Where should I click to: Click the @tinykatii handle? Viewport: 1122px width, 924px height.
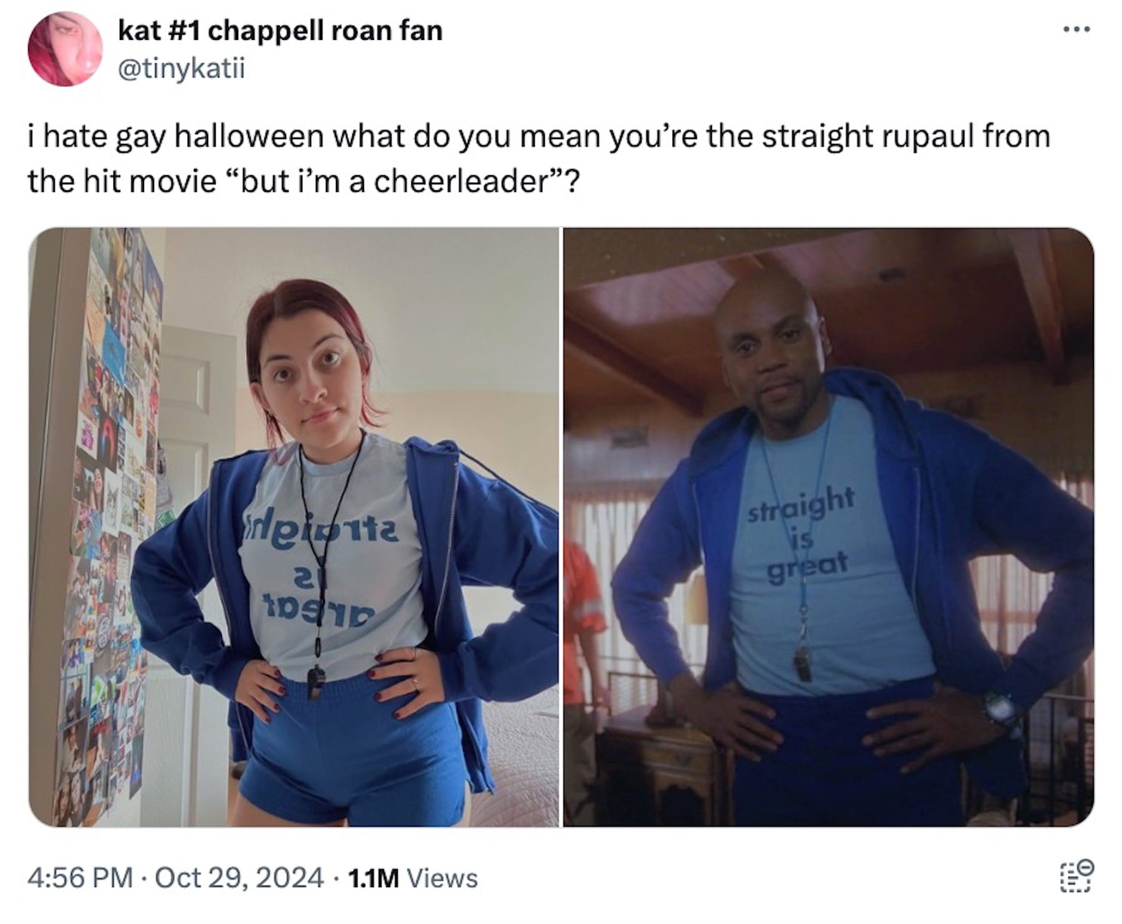click(x=181, y=68)
